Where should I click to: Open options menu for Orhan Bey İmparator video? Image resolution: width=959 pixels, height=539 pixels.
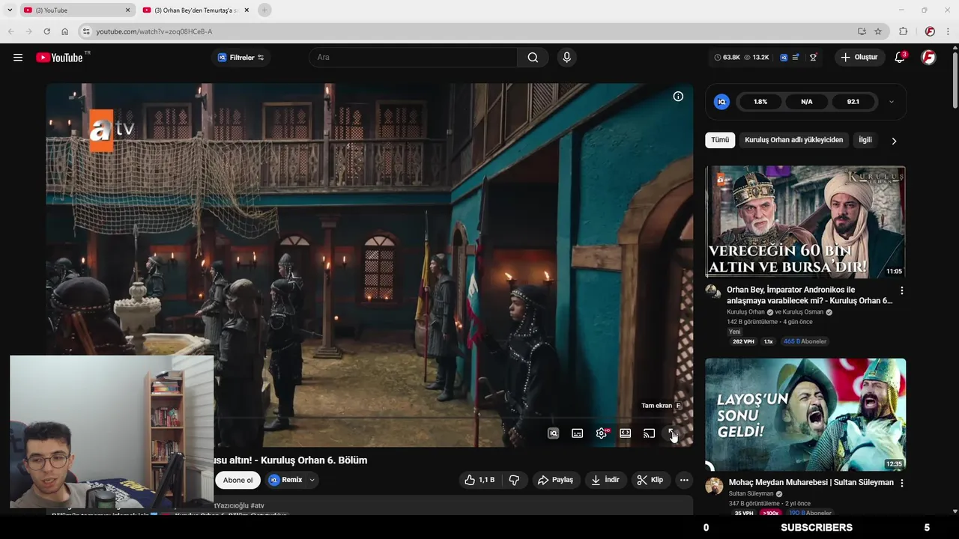pyautogui.click(x=901, y=290)
